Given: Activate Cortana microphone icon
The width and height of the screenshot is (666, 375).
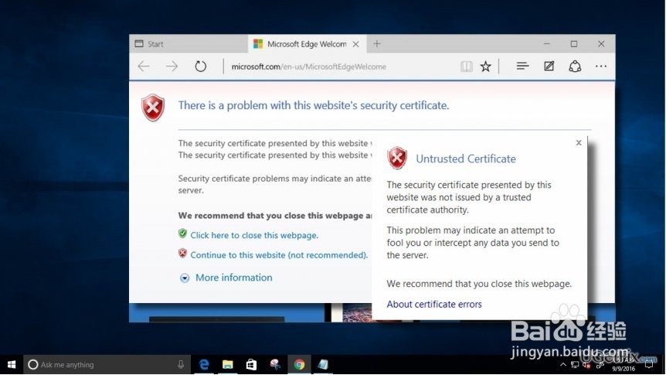Looking at the screenshot, I should [x=181, y=364].
